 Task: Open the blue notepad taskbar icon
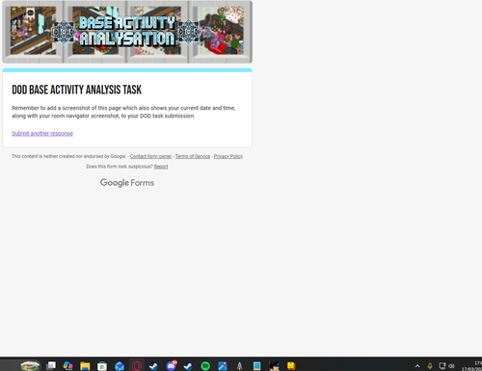pyautogui.click(x=256, y=365)
